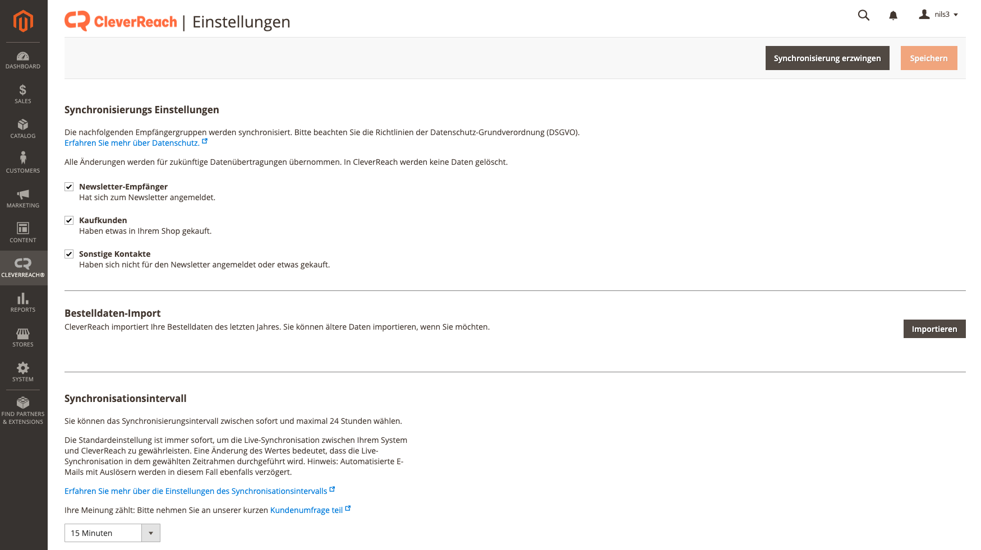
Task: Click the Magento logo icon
Action: pyautogui.click(x=23, y=21)
